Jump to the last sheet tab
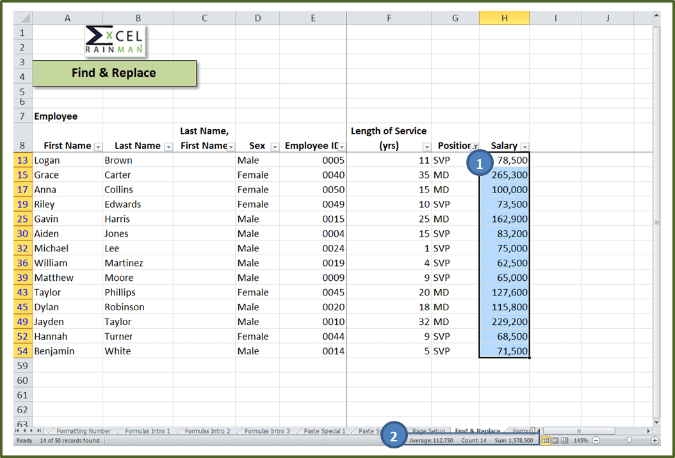The image size is (675, 458). 39,431
